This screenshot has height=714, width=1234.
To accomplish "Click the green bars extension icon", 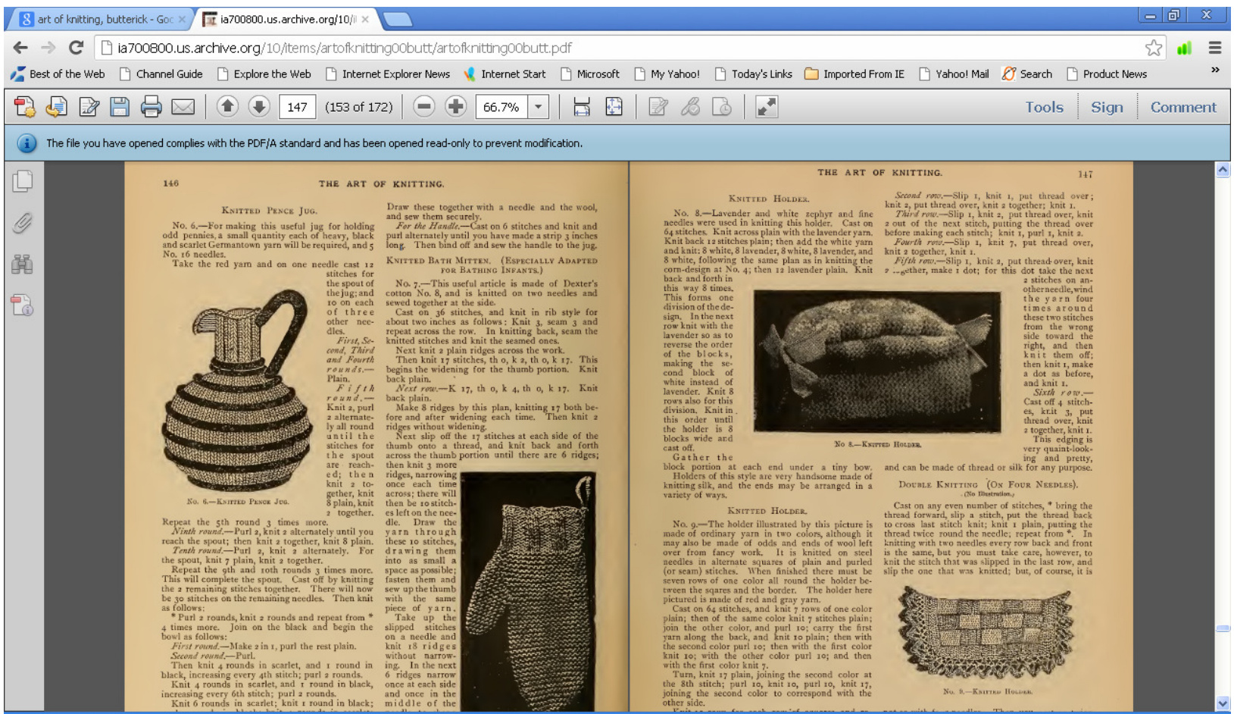I will coord(1184,48).
